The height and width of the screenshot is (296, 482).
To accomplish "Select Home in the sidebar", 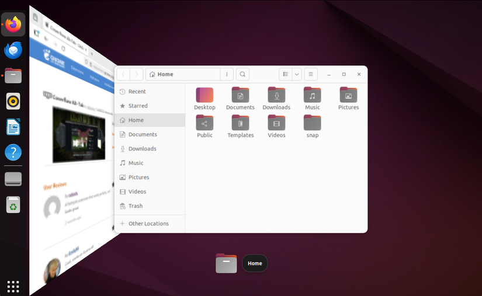I will [x=150, y=120].
